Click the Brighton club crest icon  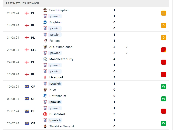(45, 22)
